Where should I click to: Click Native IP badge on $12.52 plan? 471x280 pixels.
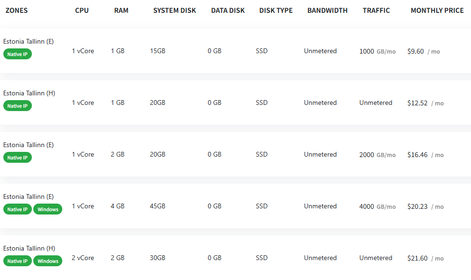point(18,106)
